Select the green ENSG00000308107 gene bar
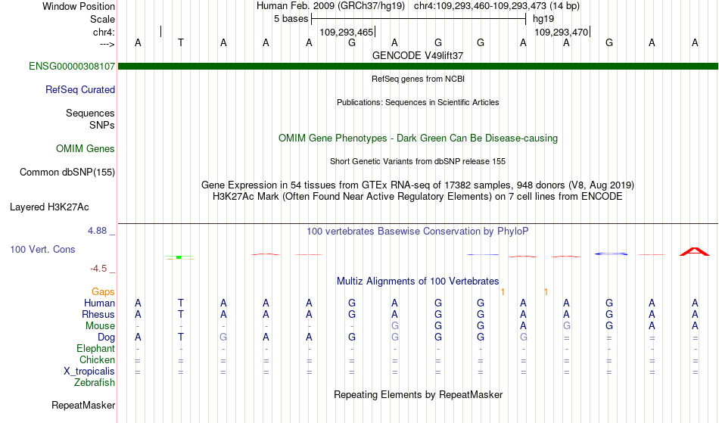 (x=418, y=66)
